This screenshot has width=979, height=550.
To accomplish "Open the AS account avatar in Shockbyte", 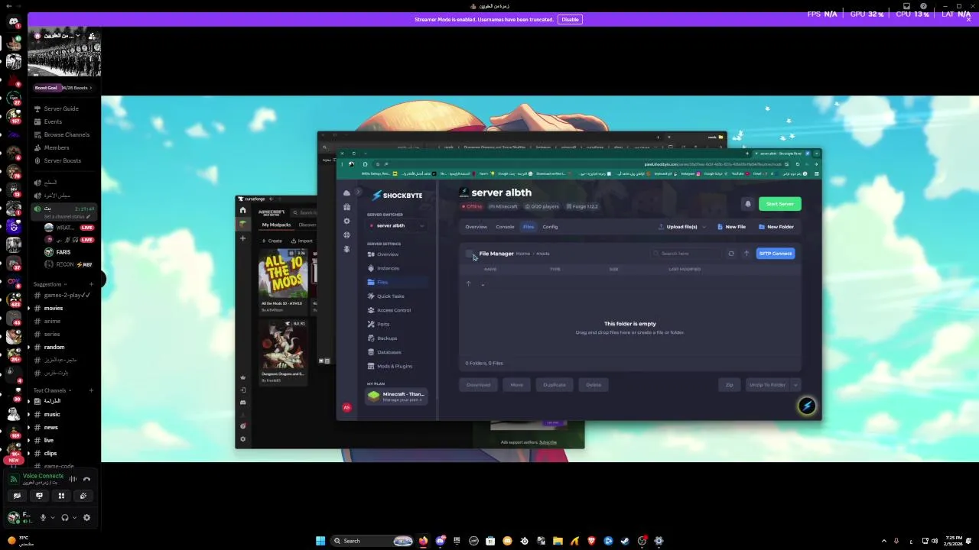I will (x=346, y=408).
